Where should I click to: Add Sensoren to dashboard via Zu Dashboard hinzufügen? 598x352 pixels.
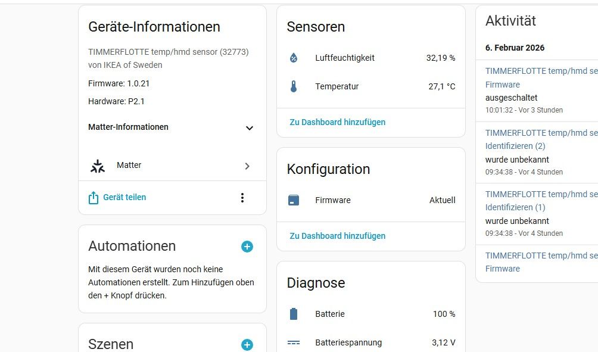click(x=337, y=122)
